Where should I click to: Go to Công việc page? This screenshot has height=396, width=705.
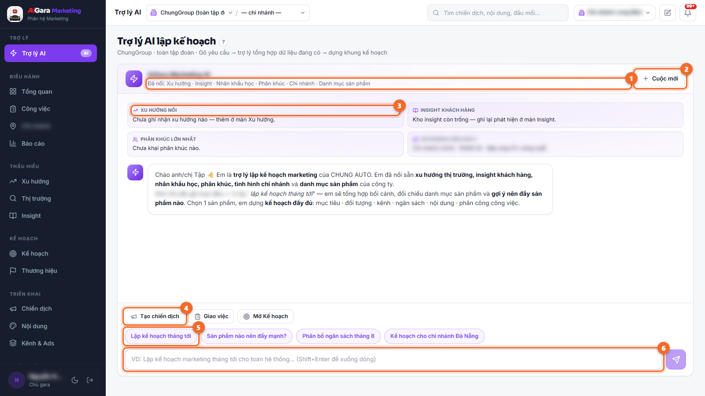[51, 109]
